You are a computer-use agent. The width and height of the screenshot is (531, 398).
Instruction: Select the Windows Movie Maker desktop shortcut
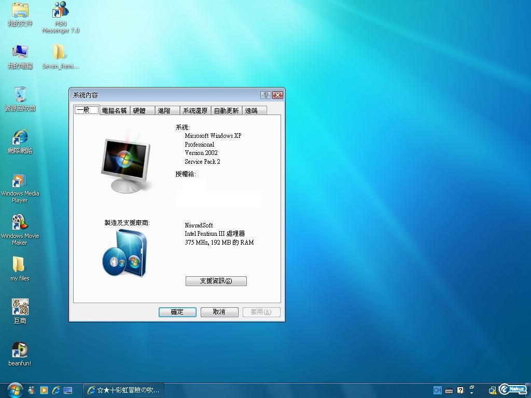click(x=20, y=230)
